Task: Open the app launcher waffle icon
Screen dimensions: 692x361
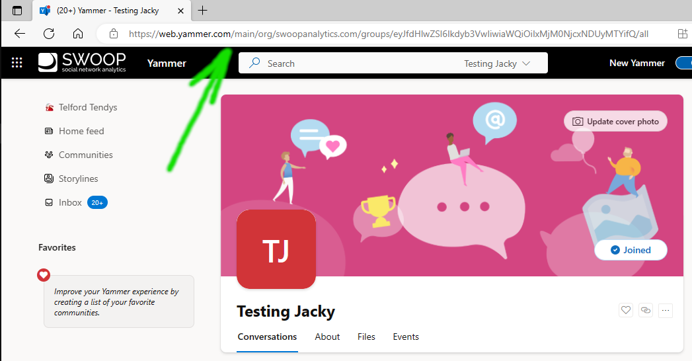Action: (x=17, y=63)
